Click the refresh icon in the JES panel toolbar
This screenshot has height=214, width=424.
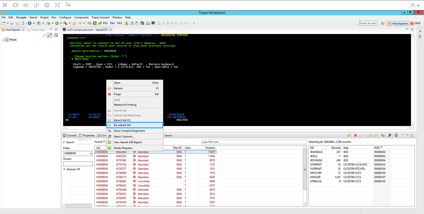(x=348, y=135)
